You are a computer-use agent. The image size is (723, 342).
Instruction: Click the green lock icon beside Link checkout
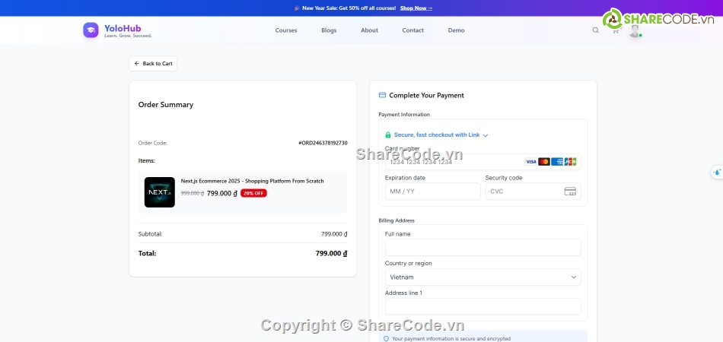pyautogui.click(x=388, y=135)
